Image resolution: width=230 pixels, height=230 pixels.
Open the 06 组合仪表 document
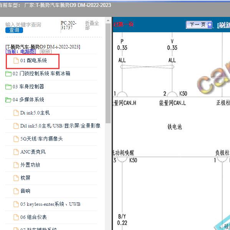point(33,217)
